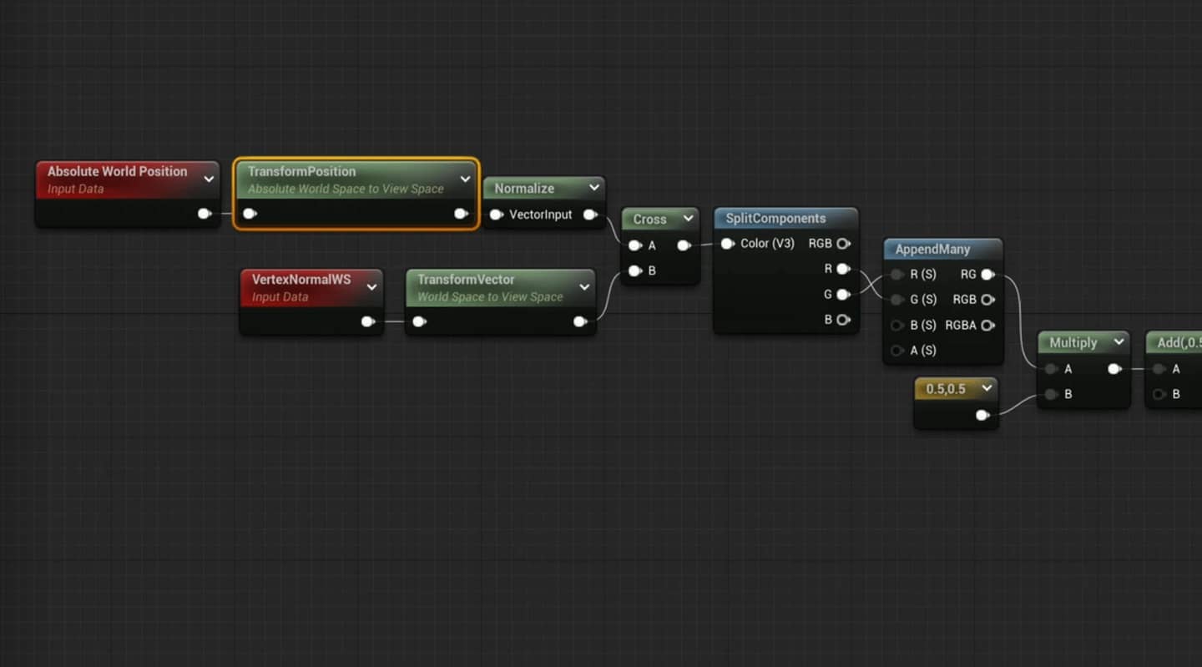Select the Cross node header
Viewport: 1202px width, 667px height.
660,219
